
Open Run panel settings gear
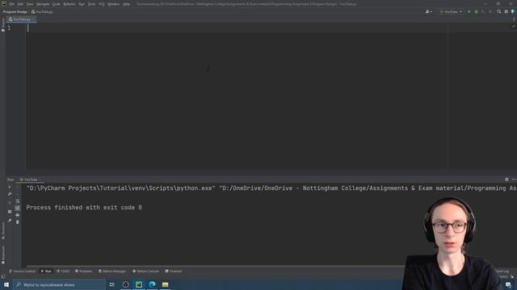coord(506,180)
